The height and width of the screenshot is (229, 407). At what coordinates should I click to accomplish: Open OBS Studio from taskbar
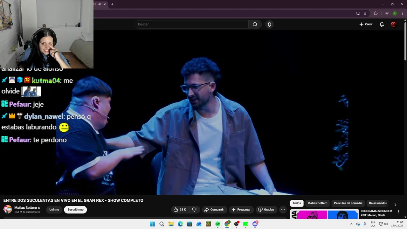tap(236, 224)
